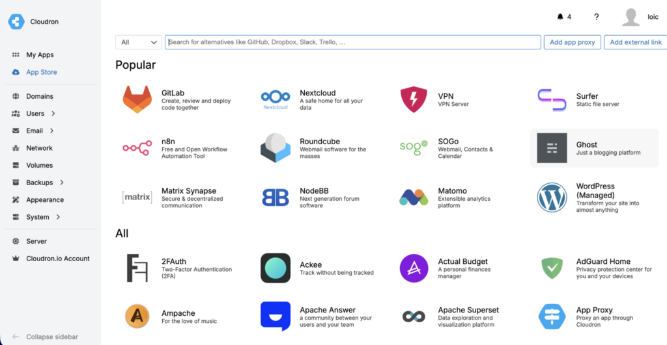Viewport: 667px width, 345px height.
Task: Select the Surfer app icon
Action: click(552, 99)
